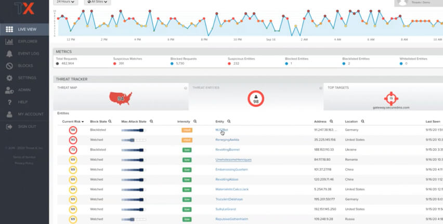Click the Last Seen column header

pos(433,122)
